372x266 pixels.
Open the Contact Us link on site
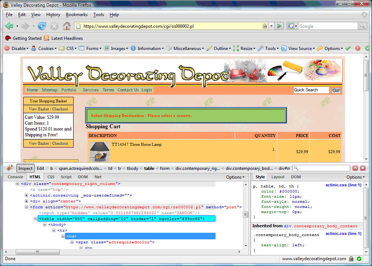(x=128, y=90)
